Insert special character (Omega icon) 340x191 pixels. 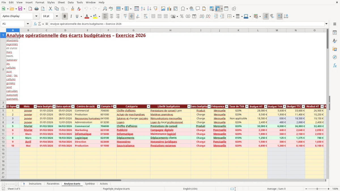pyautogui.click(x=183, y=9)
